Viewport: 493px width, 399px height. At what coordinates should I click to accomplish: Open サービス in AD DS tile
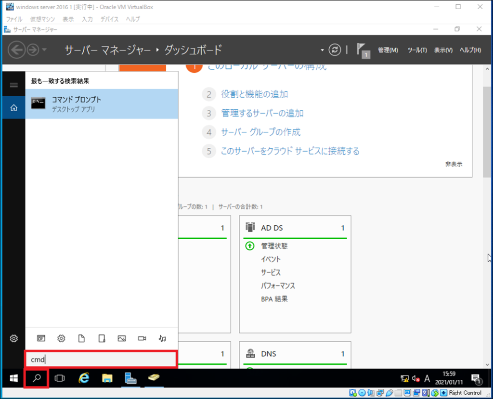click(x=271, y=272)
